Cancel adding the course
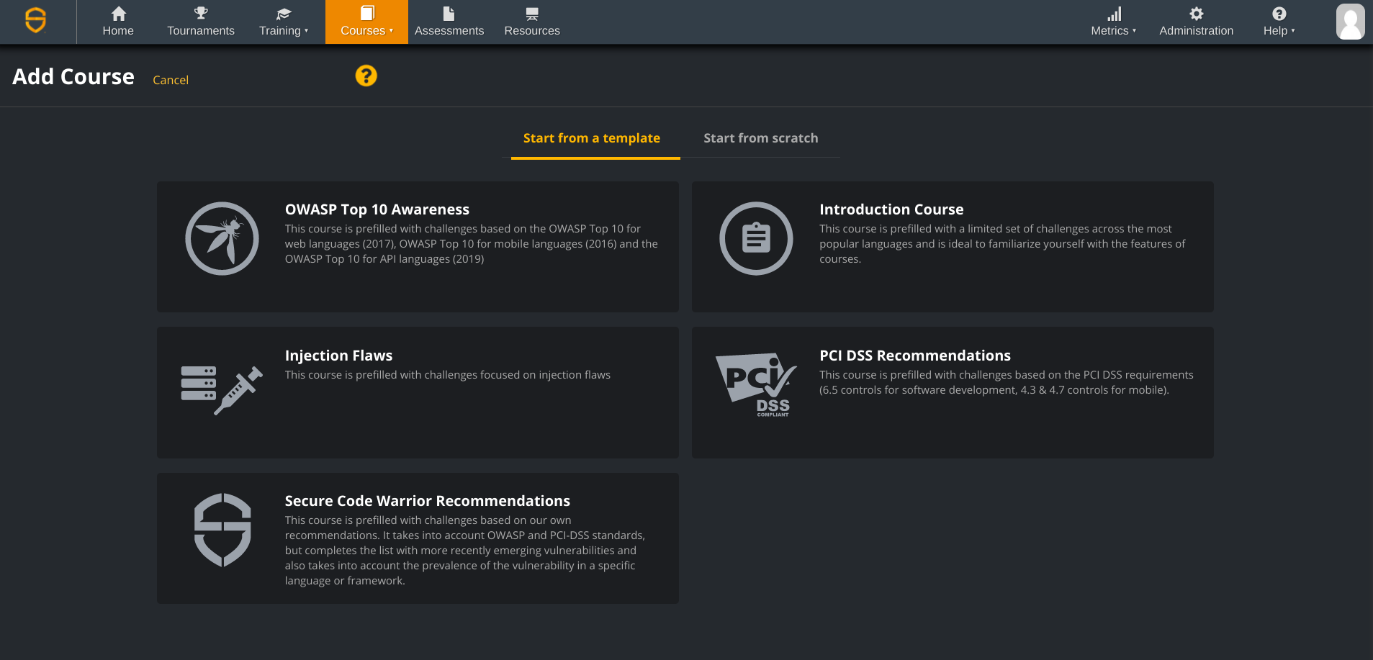This screenshot has height=660, width=1373. (x=171, y=80)
